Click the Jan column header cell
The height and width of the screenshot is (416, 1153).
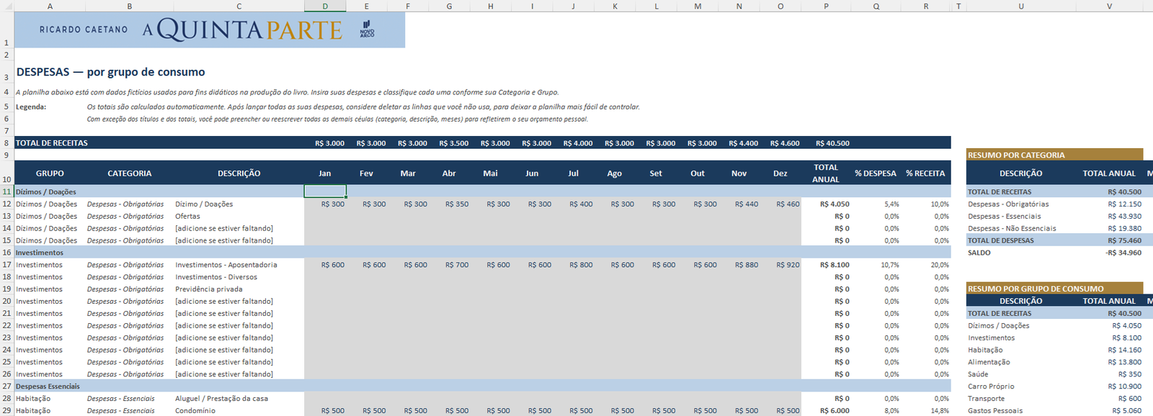(325, 173)
